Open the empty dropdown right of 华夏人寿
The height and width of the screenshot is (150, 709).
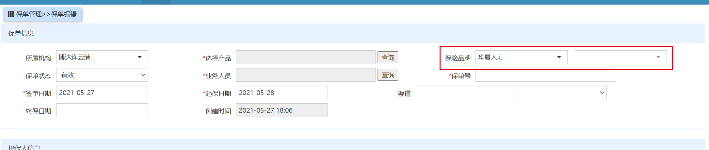tap(620, 57)
